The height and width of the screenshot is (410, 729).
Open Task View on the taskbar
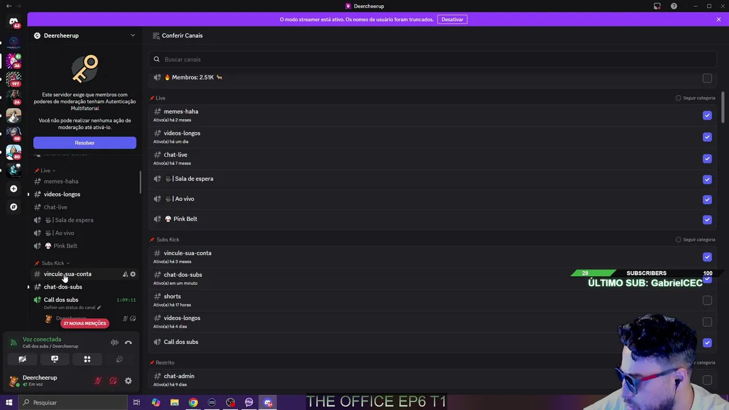137,403
